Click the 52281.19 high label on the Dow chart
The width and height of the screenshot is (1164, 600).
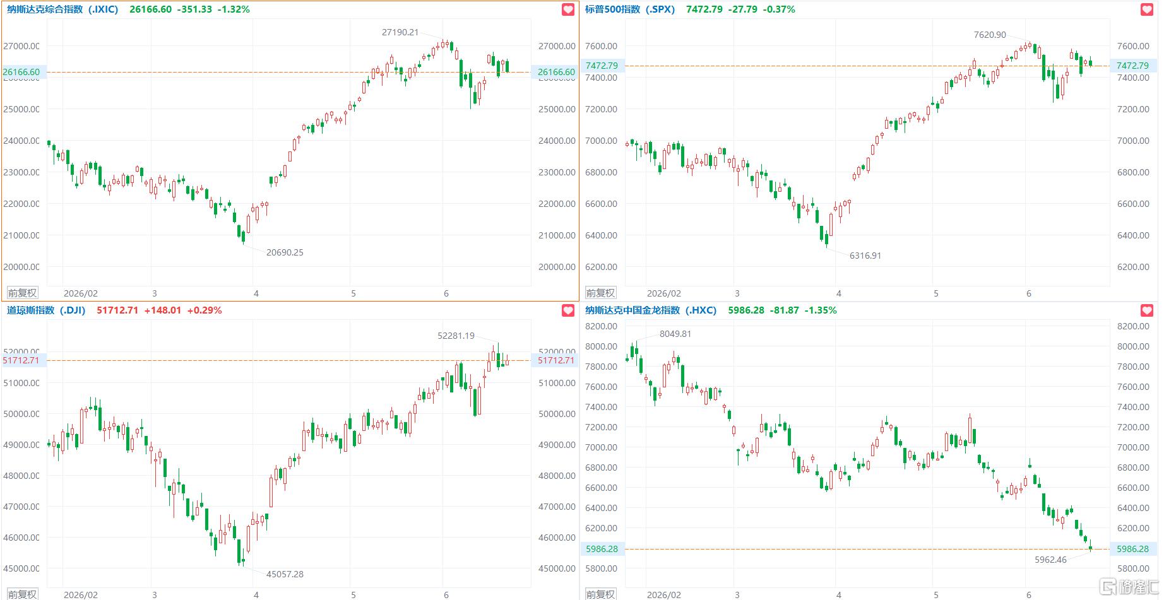pyautogui.click(x=456, y=336)
